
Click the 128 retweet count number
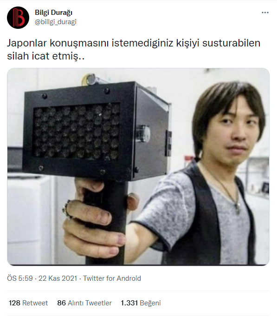pos(14,303)
